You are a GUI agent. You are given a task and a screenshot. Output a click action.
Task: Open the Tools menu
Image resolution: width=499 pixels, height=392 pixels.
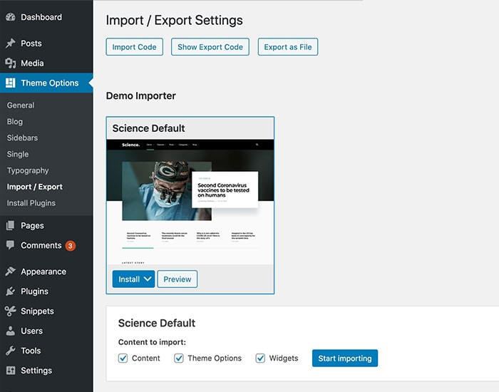pyautogui.click(x=46, y=351)
